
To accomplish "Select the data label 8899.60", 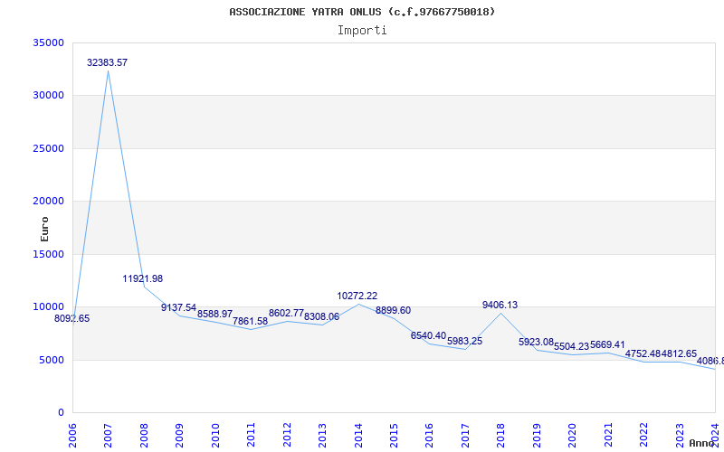I will tap(393, 310).
